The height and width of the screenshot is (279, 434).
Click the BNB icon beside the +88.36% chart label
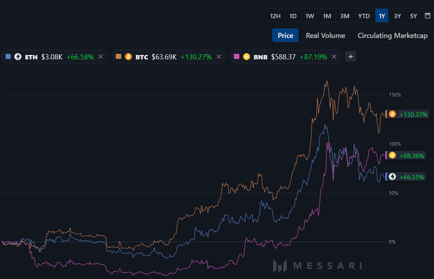(392, 156)
